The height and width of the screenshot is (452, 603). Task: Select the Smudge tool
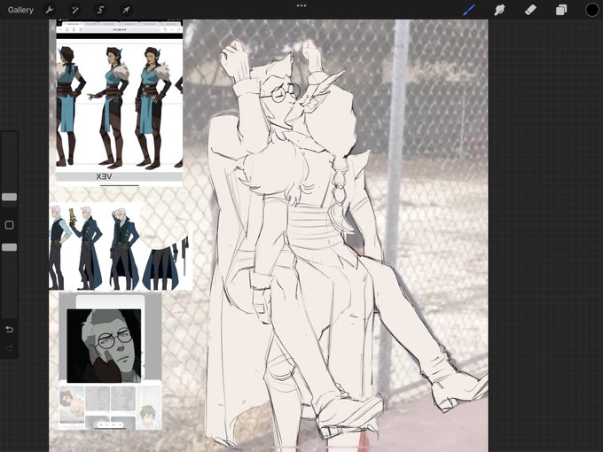tap(499, 10)
